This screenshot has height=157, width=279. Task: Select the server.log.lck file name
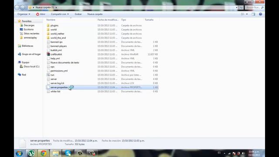pos(57,83)
